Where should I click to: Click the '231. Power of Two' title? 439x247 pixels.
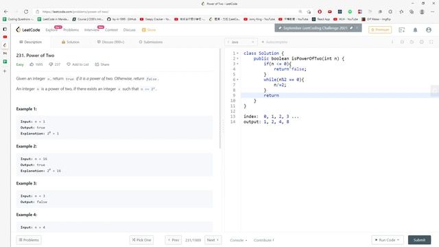35,56
